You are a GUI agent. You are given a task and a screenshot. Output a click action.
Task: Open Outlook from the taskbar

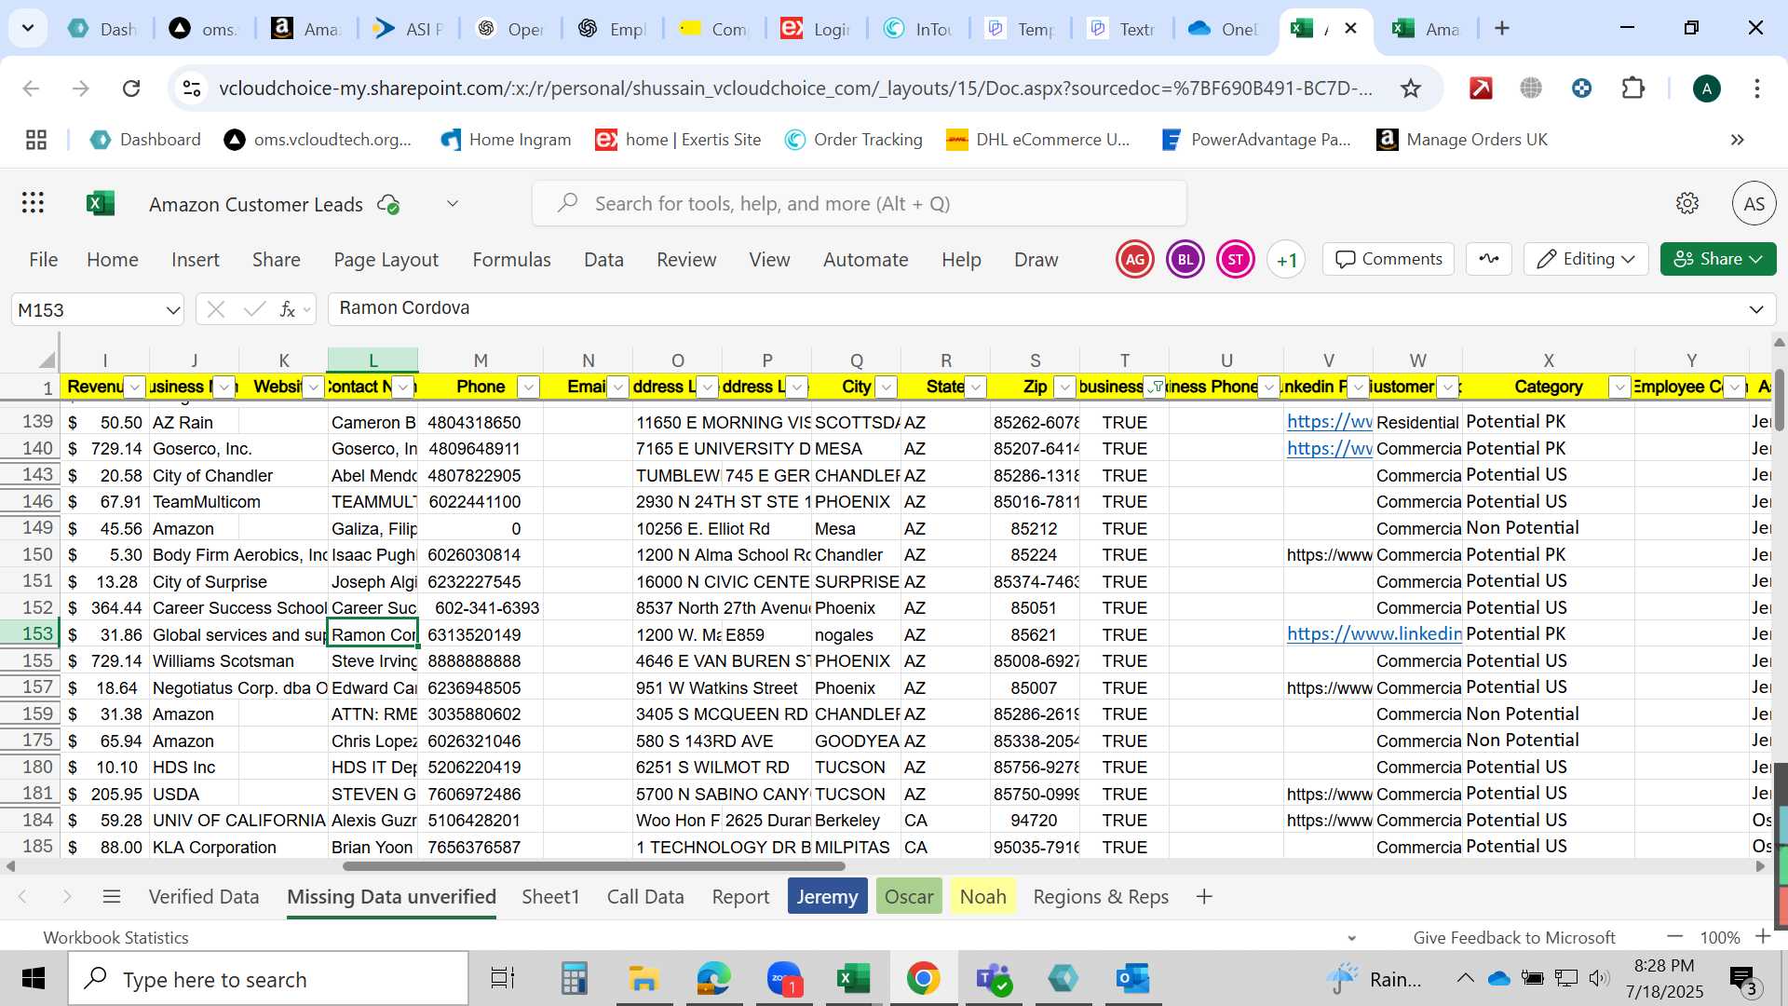(x=1133, y=979)
